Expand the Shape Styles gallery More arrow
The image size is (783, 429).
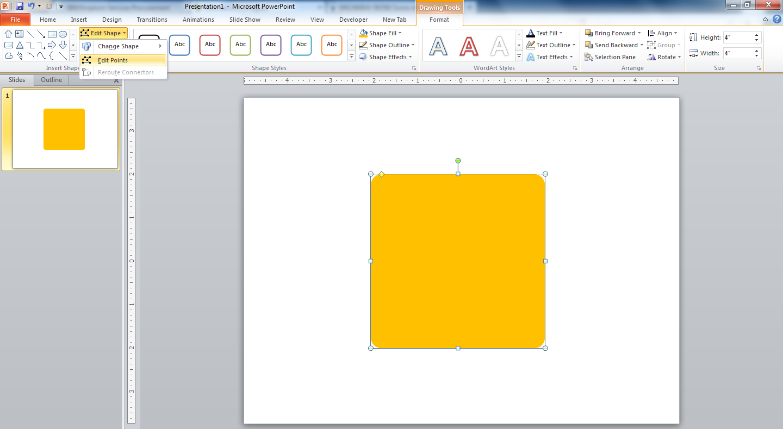351,56
